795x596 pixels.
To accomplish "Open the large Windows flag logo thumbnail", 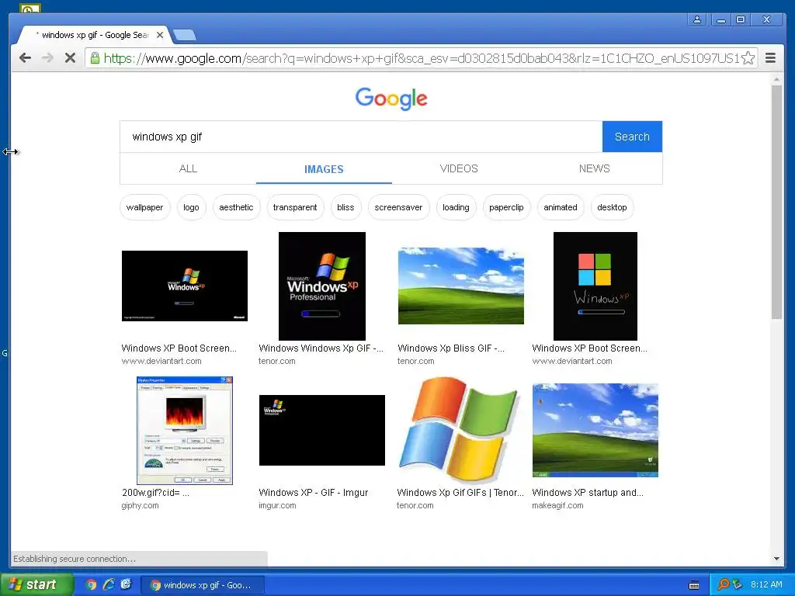I will pos(460,430).
